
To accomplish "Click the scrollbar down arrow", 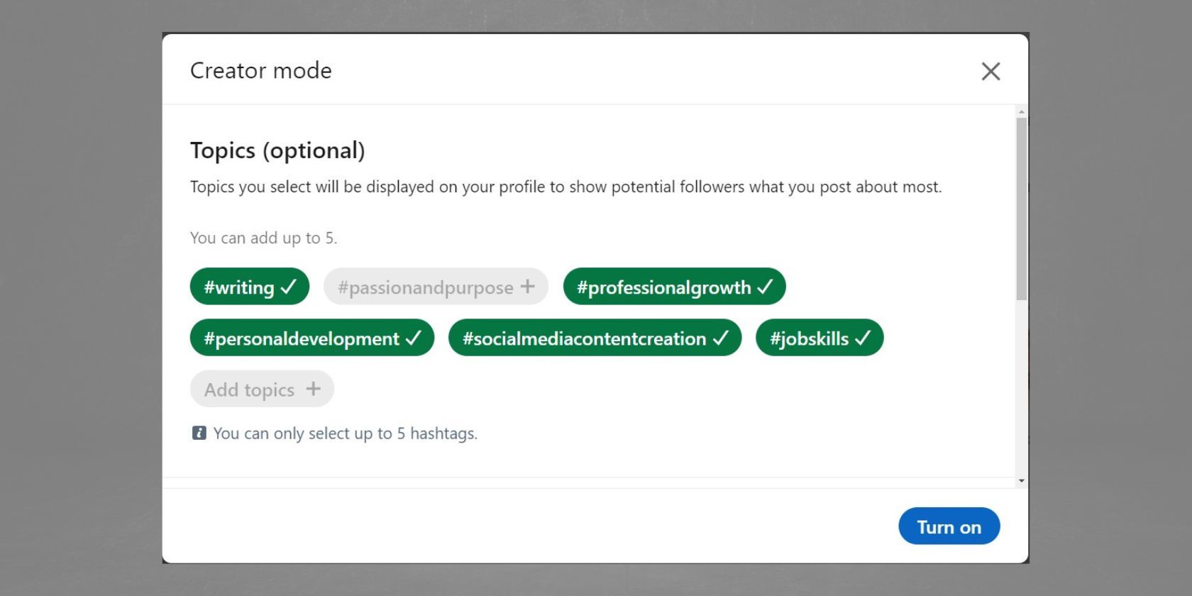I will point(1021,481).
